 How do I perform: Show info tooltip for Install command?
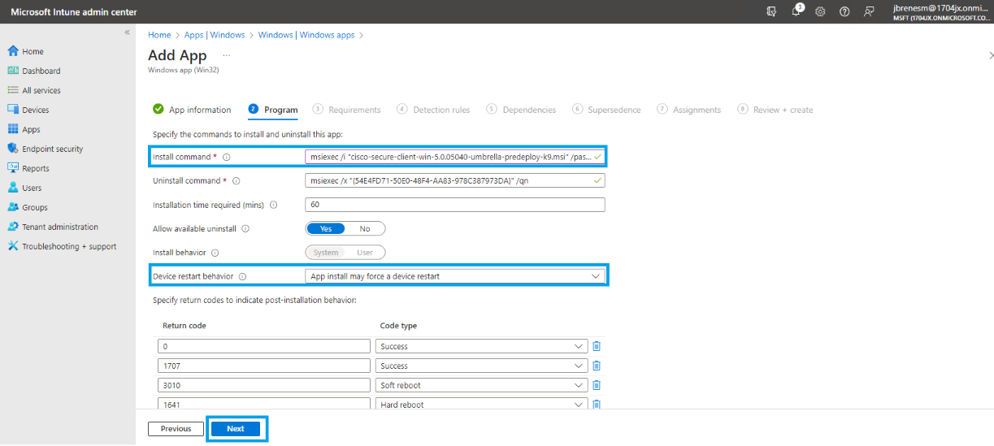227,157
